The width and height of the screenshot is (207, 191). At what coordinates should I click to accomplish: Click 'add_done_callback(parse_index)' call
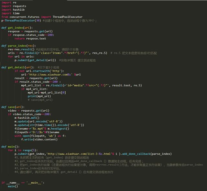pyautogui.click(x=147, y=154)
